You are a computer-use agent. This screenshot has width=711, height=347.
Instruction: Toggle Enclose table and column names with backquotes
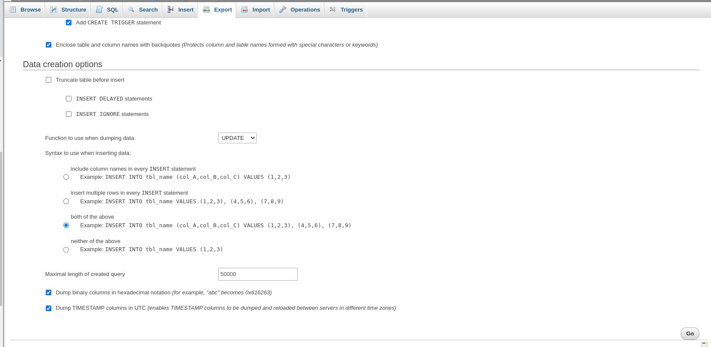tap(48, 45)
